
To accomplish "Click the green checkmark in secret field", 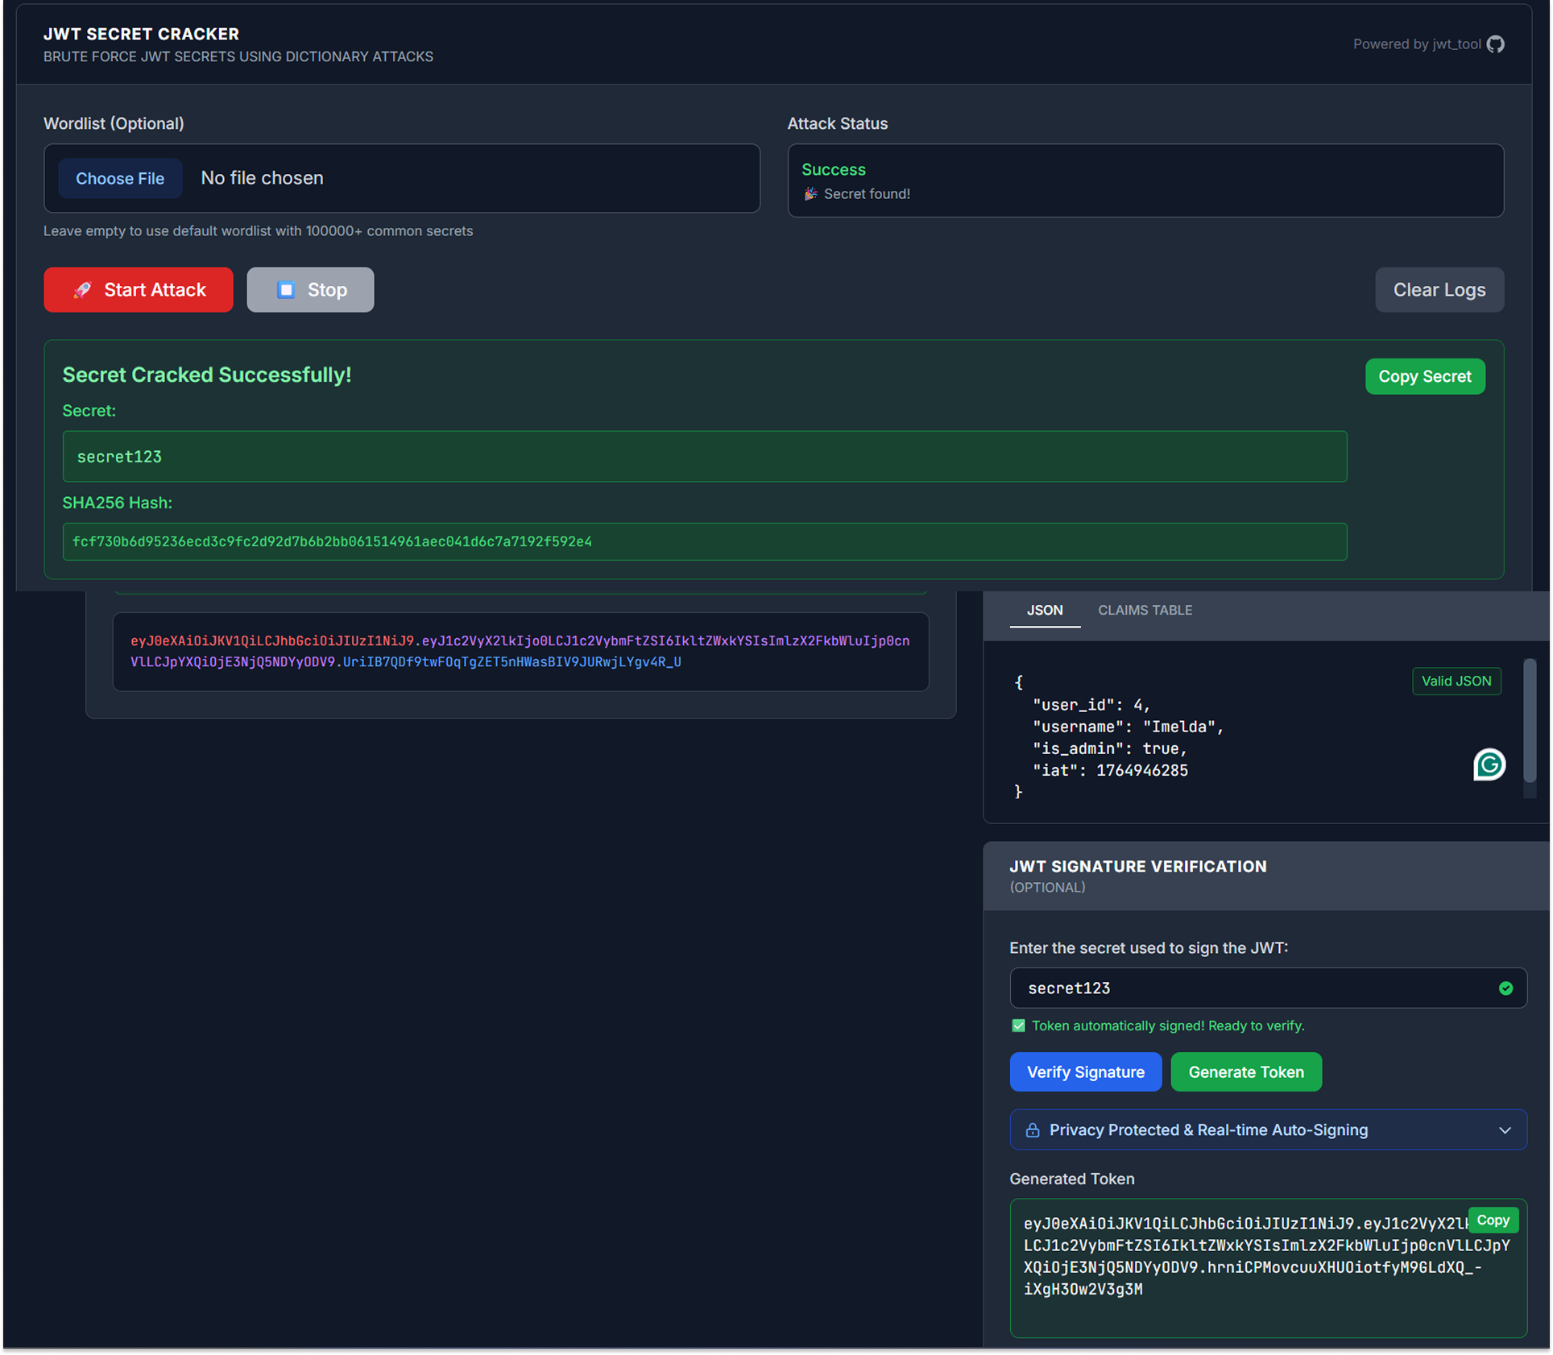I will [1505, 988].
